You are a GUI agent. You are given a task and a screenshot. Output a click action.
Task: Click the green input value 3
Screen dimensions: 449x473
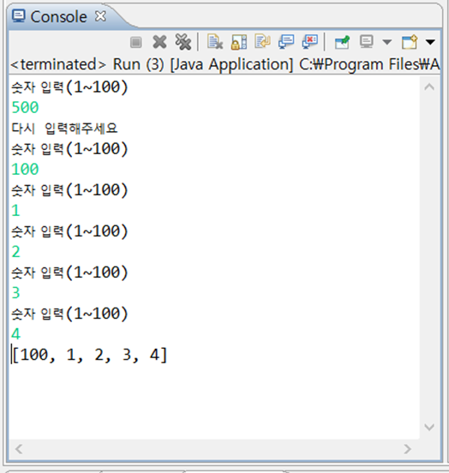click(x=15, y=292)
